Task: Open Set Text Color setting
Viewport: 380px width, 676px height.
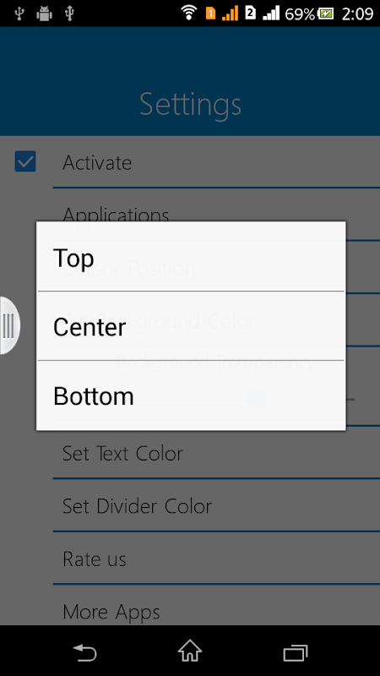Action: [x=216, y=454]
